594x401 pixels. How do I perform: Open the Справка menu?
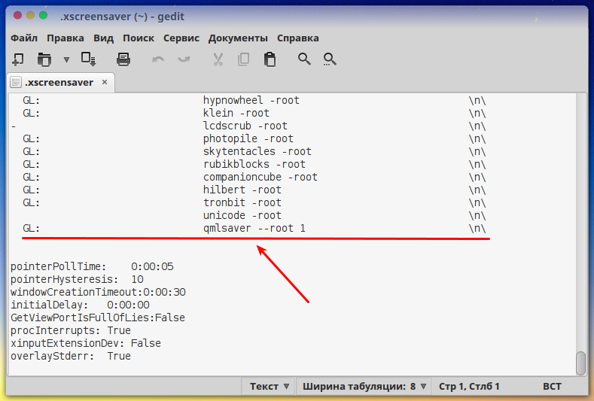pos(298,38)
